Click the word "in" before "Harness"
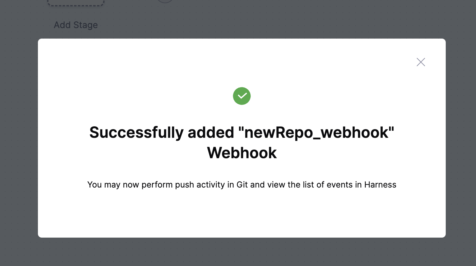 point(358,185)
